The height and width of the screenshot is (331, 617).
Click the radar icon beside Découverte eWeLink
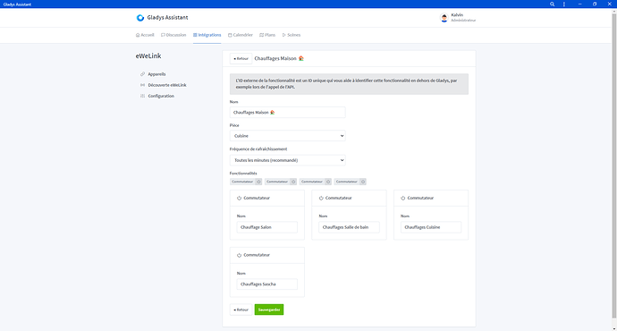pyautogui.click(x=142, y=85)
